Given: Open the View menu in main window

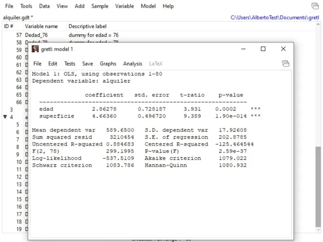Looking at the screenshot, I should tap(62, 6).
